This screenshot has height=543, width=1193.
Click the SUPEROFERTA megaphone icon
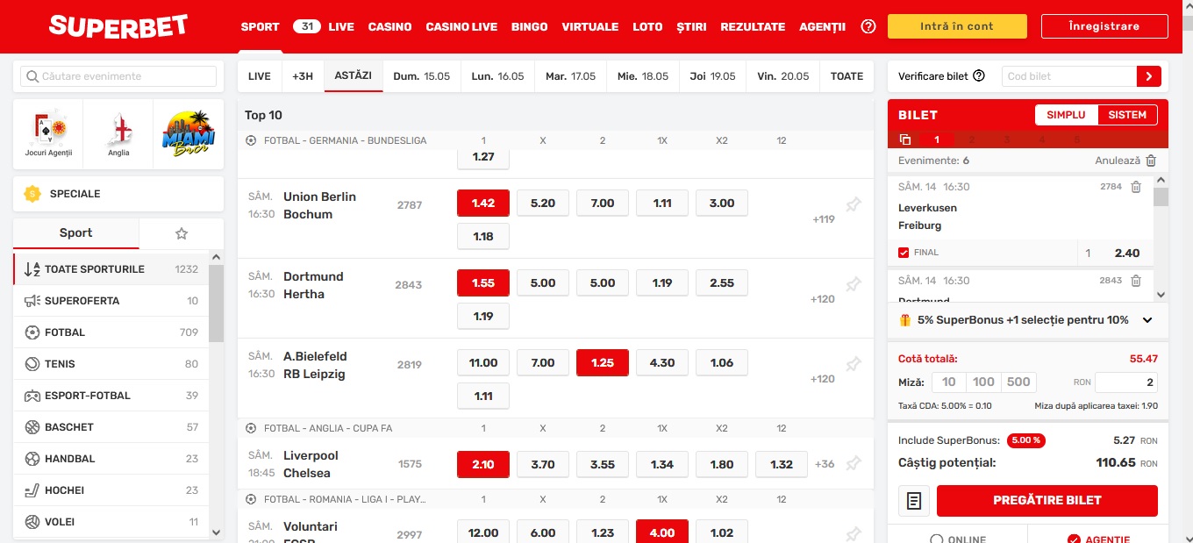click(x=32, y=301)
